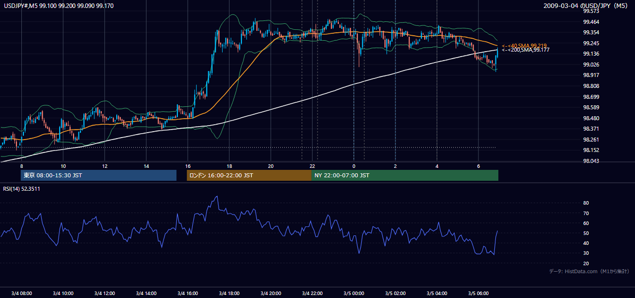This screenshot has width=635, height=298.
Task: Click hour label 22 under the price chart
Action: coord(312,166)
